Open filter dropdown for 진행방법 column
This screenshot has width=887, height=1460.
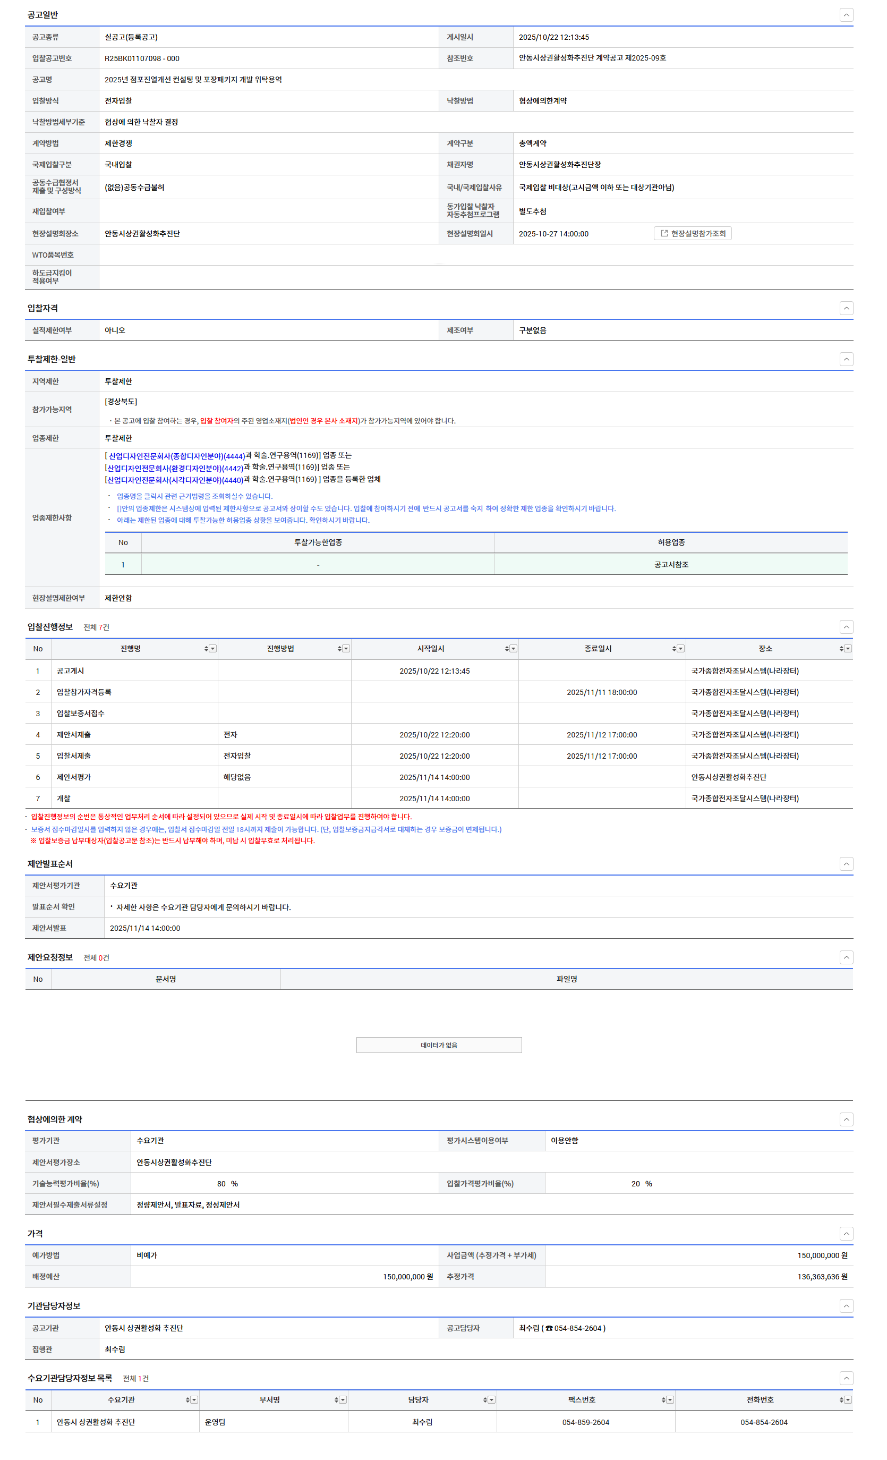point(346,649)
